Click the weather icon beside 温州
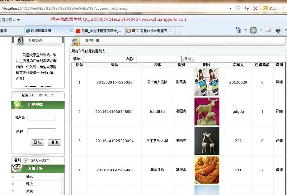Viewport: 287px width, 195px height. pos(26,160)
